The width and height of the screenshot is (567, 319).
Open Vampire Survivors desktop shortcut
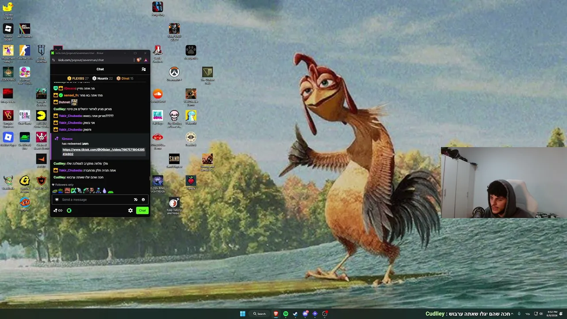pyautogui.click(x=8, y=118)
